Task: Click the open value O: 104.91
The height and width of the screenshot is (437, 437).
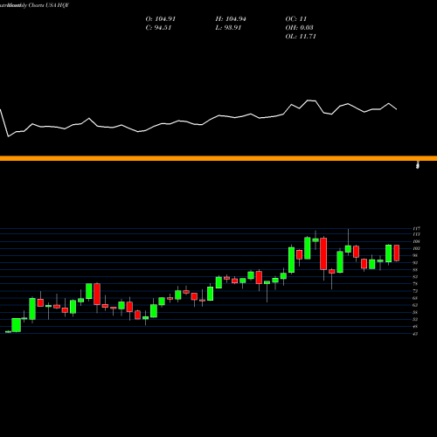Action: coord(161,19)
